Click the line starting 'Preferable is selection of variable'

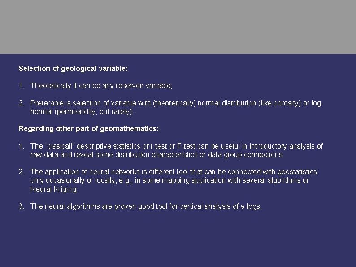(177, 103)
